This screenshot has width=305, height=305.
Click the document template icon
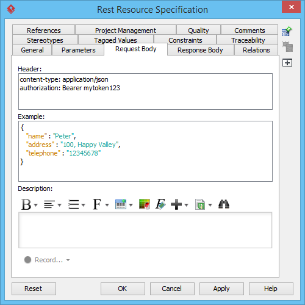(200, 204)
